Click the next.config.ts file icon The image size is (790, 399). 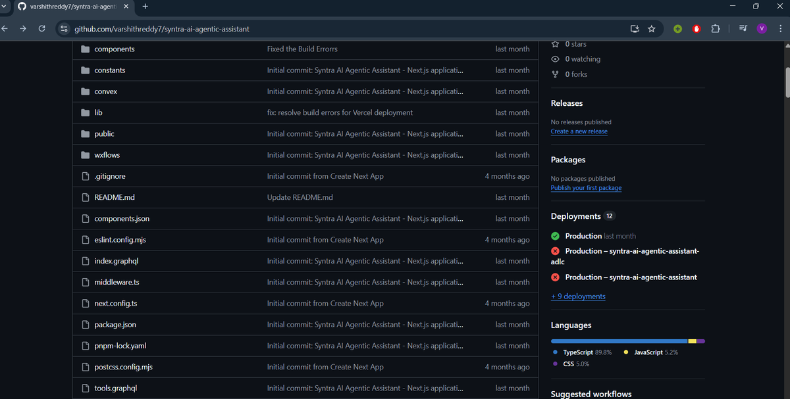tap(85, 304)
